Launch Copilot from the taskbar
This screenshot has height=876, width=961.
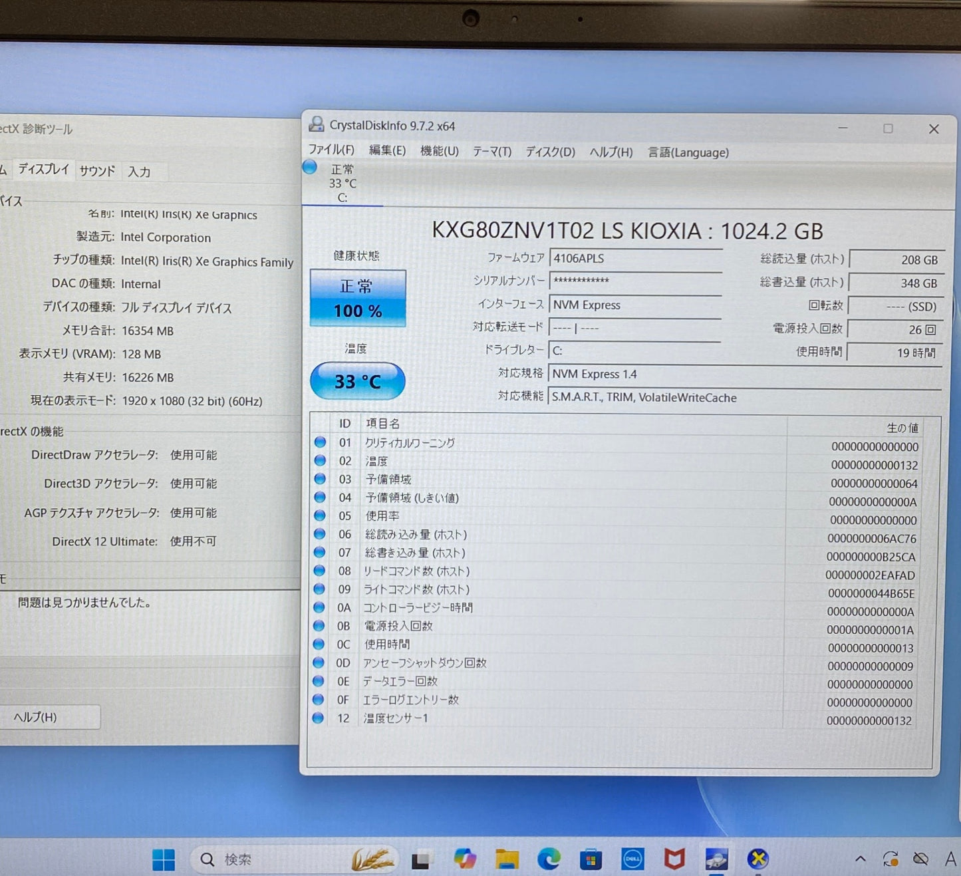click(465, 859)
